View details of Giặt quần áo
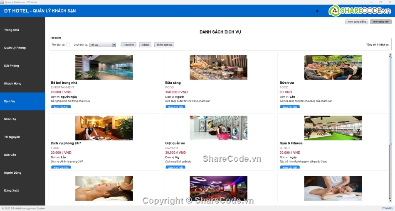 (x=175, y=167)
